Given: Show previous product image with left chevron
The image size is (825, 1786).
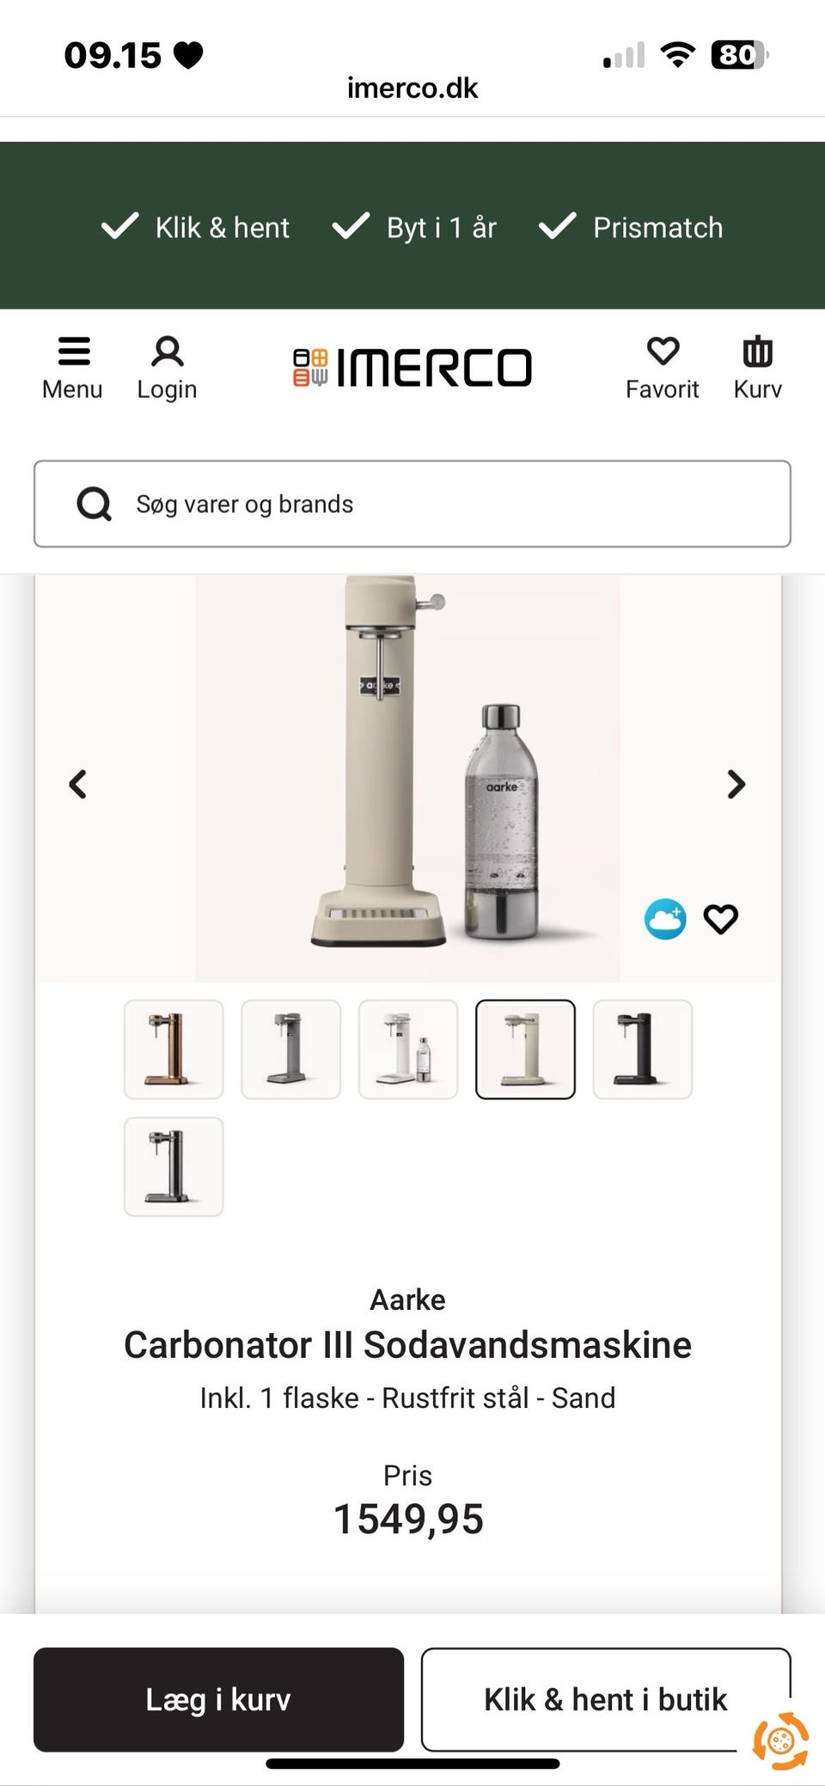Looking at the screenshot, I should 78,784.
